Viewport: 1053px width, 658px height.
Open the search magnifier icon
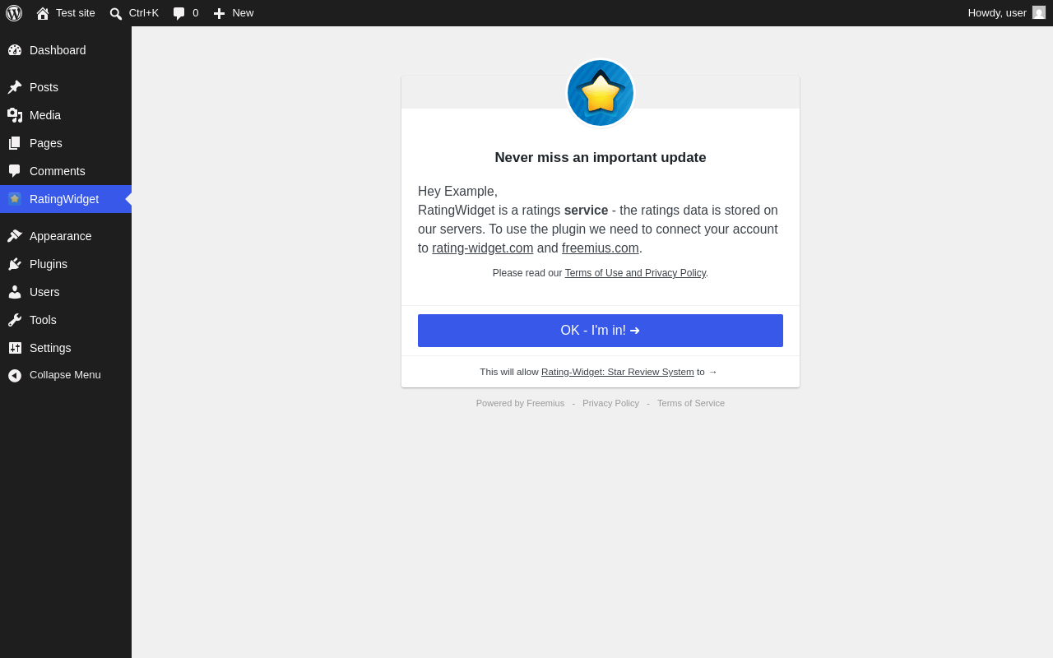point(116,13)
